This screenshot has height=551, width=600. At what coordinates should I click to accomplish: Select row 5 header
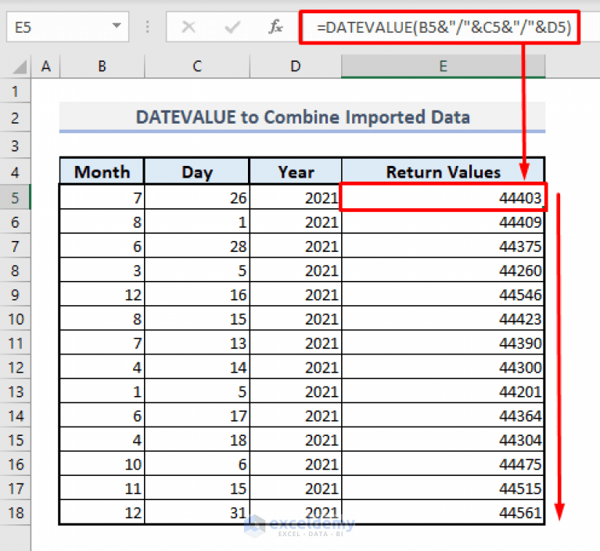pyautogui.click(x=15, y=197)
